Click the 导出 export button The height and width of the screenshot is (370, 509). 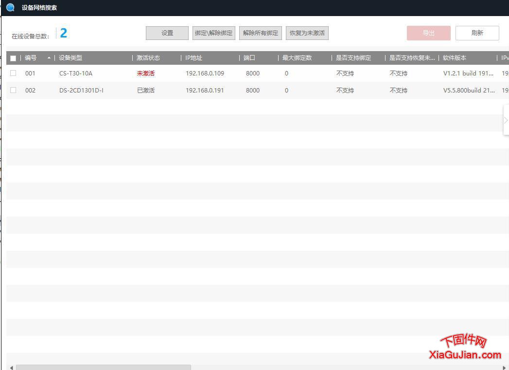pyautogui.click(x=428, y=33)
